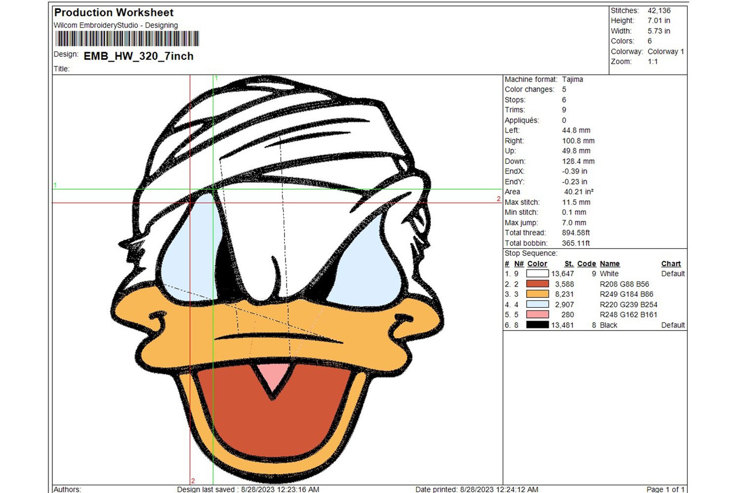
Task: Click the color name "White"
Action: [609, 274]
